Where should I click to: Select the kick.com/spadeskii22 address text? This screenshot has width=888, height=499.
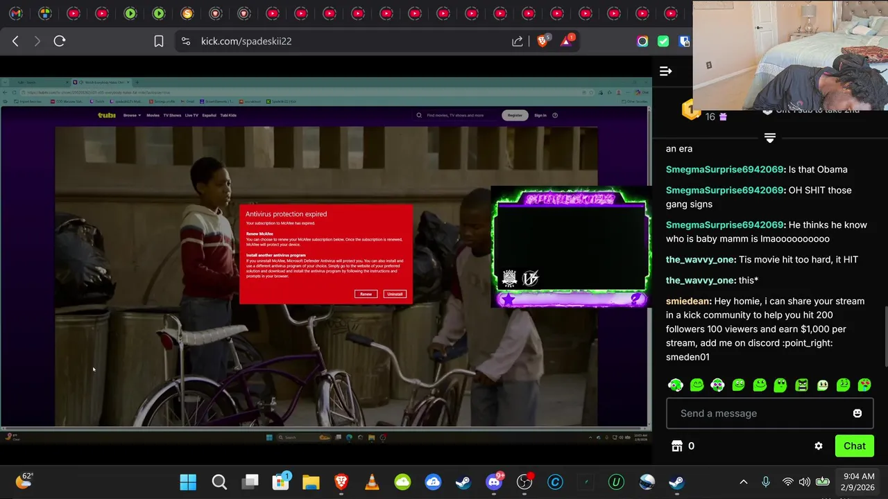pyautogui.click(x=246, y=41)
